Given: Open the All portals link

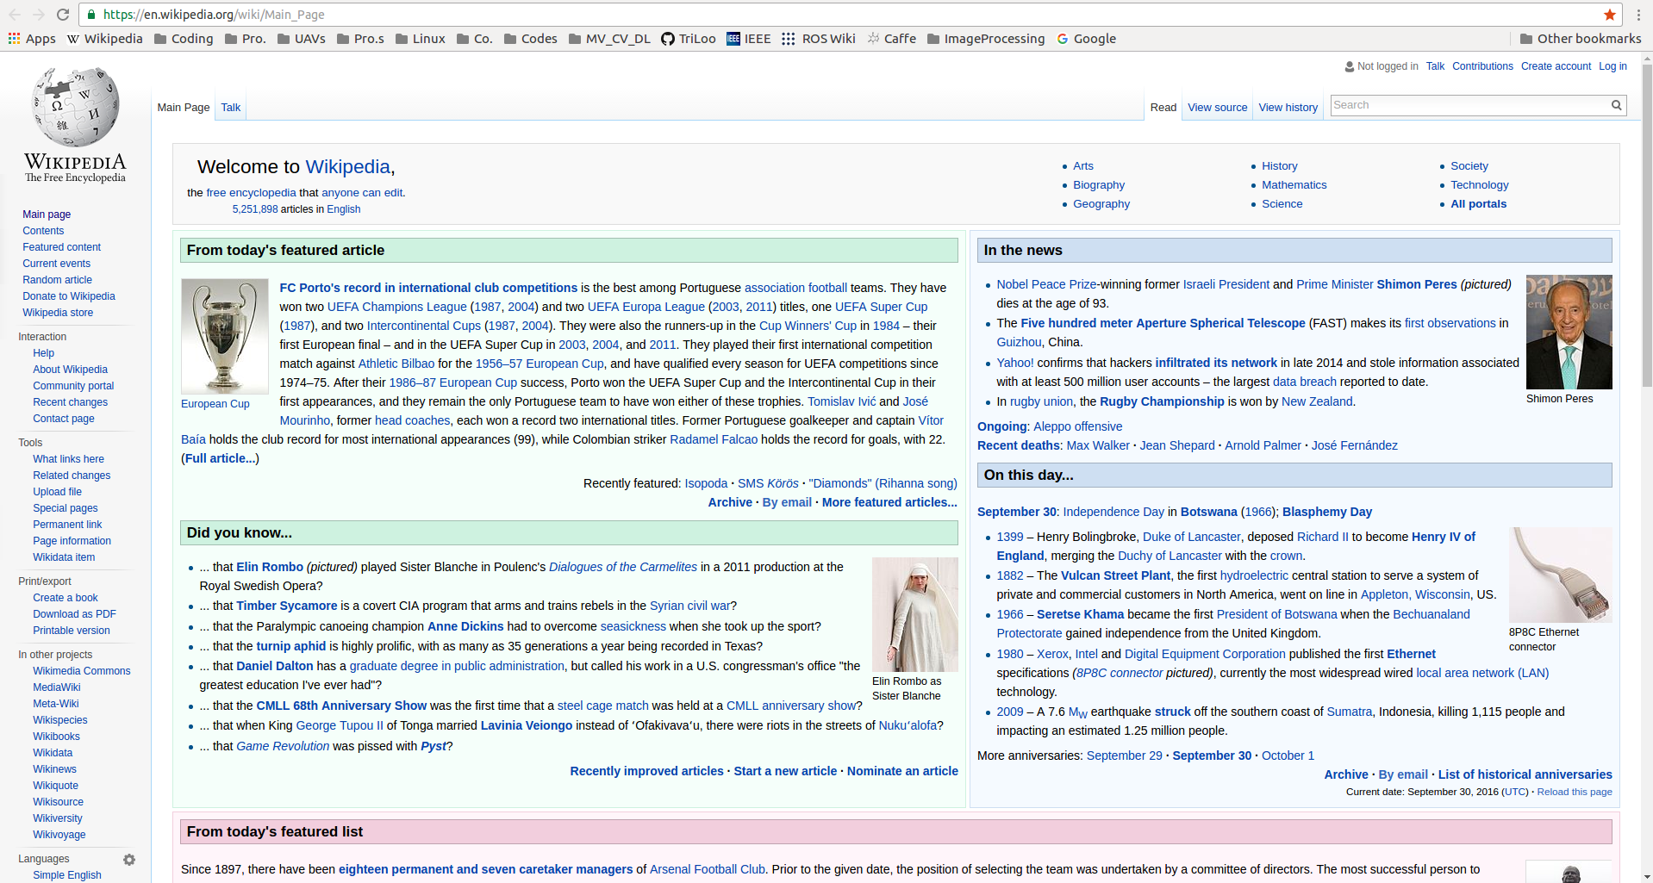Looking at the screenshot, I should pos(1479,204).
